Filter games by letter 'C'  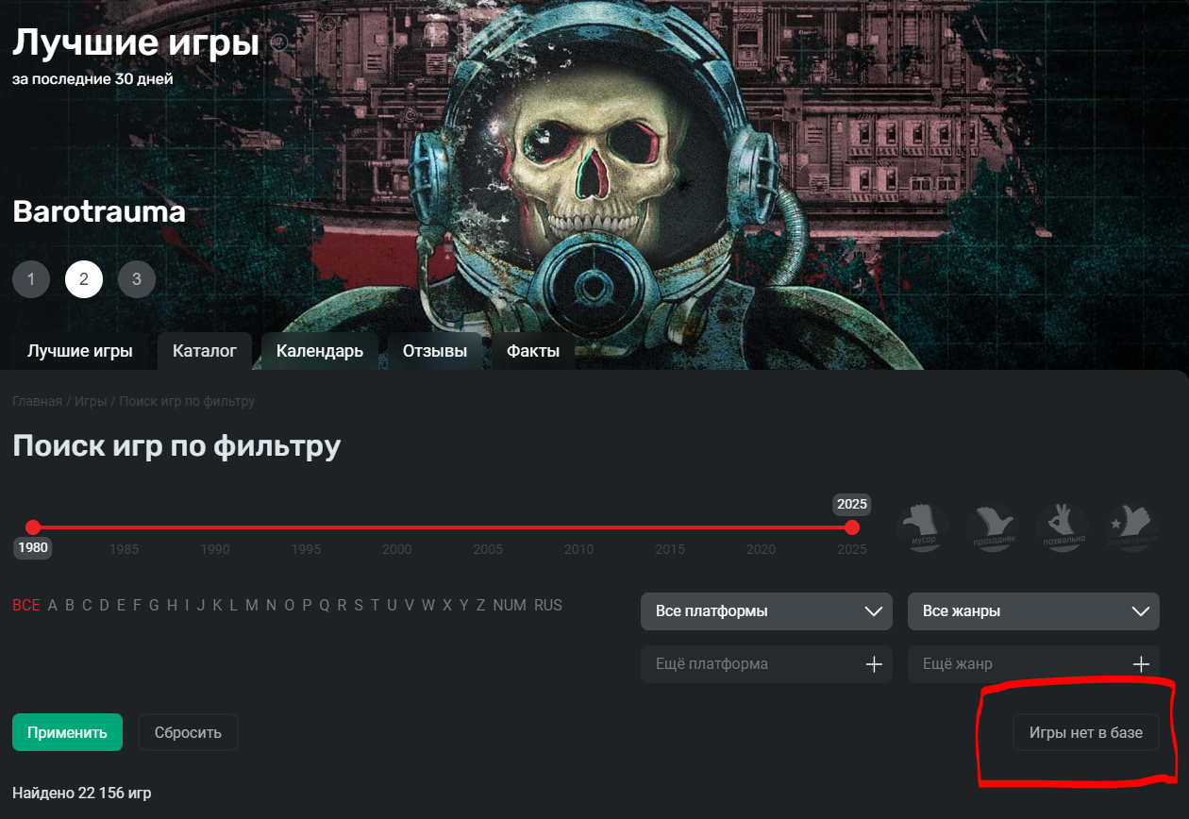(x=87, y=606)
